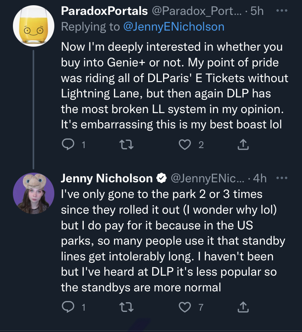
Task: Click the @JennyENic handle
Action: tap(207, 178)
